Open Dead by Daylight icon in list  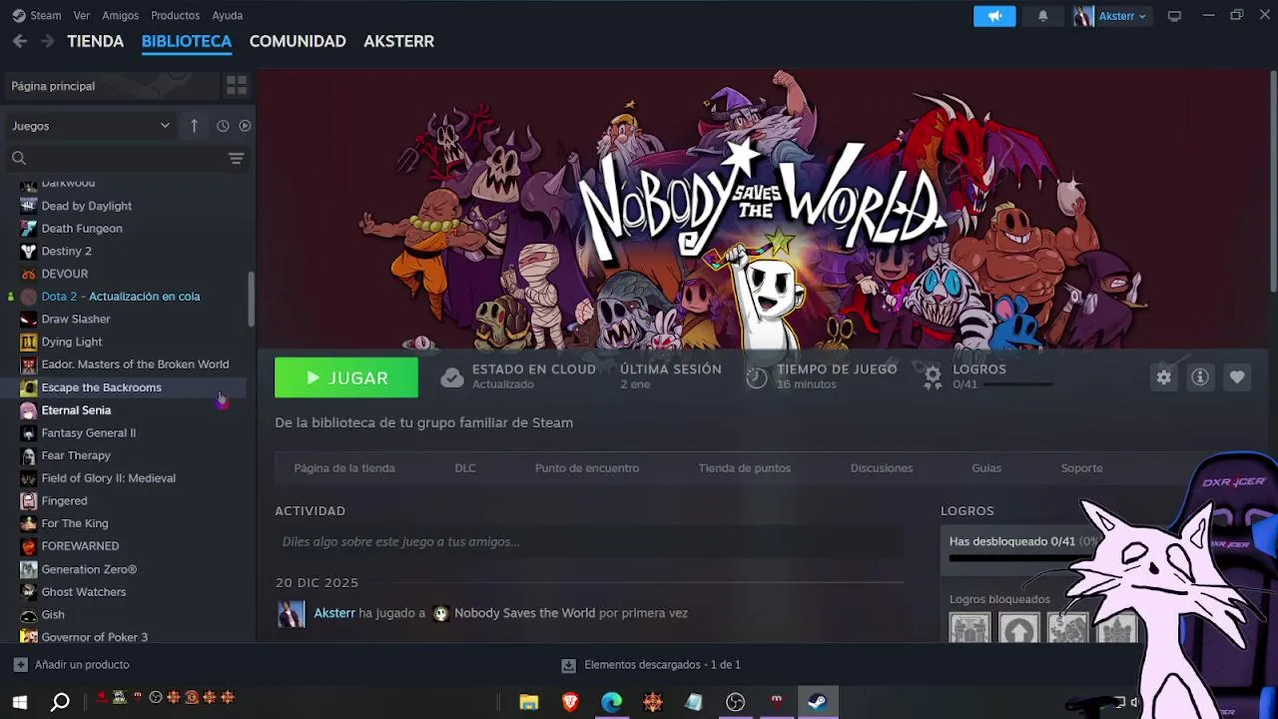pyautogui.click(x=29, y=206)
